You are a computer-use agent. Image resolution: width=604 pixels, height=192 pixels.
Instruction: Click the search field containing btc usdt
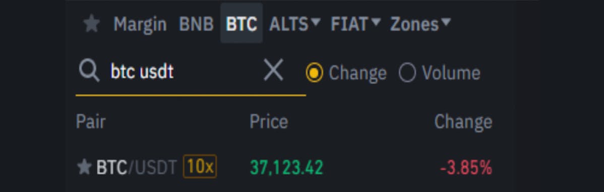[x=191, y=72]
